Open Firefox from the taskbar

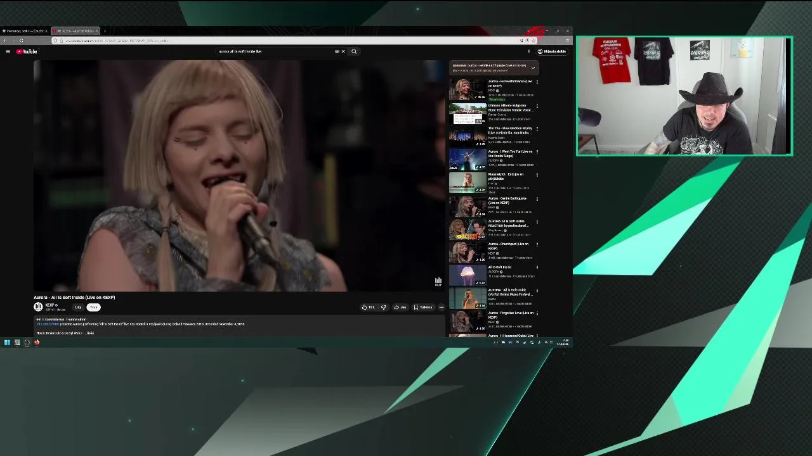pos(37,343)
